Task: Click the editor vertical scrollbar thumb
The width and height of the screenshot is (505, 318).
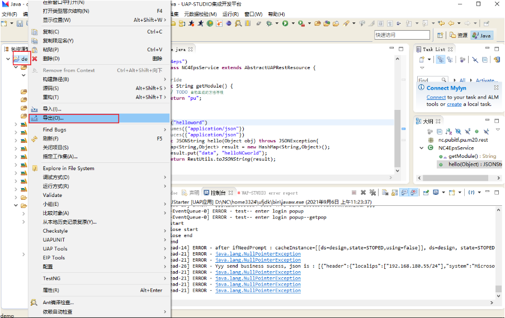Action: (x=398, y=138)
